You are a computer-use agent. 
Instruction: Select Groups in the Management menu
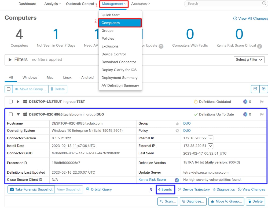click(x=120, y=31)
